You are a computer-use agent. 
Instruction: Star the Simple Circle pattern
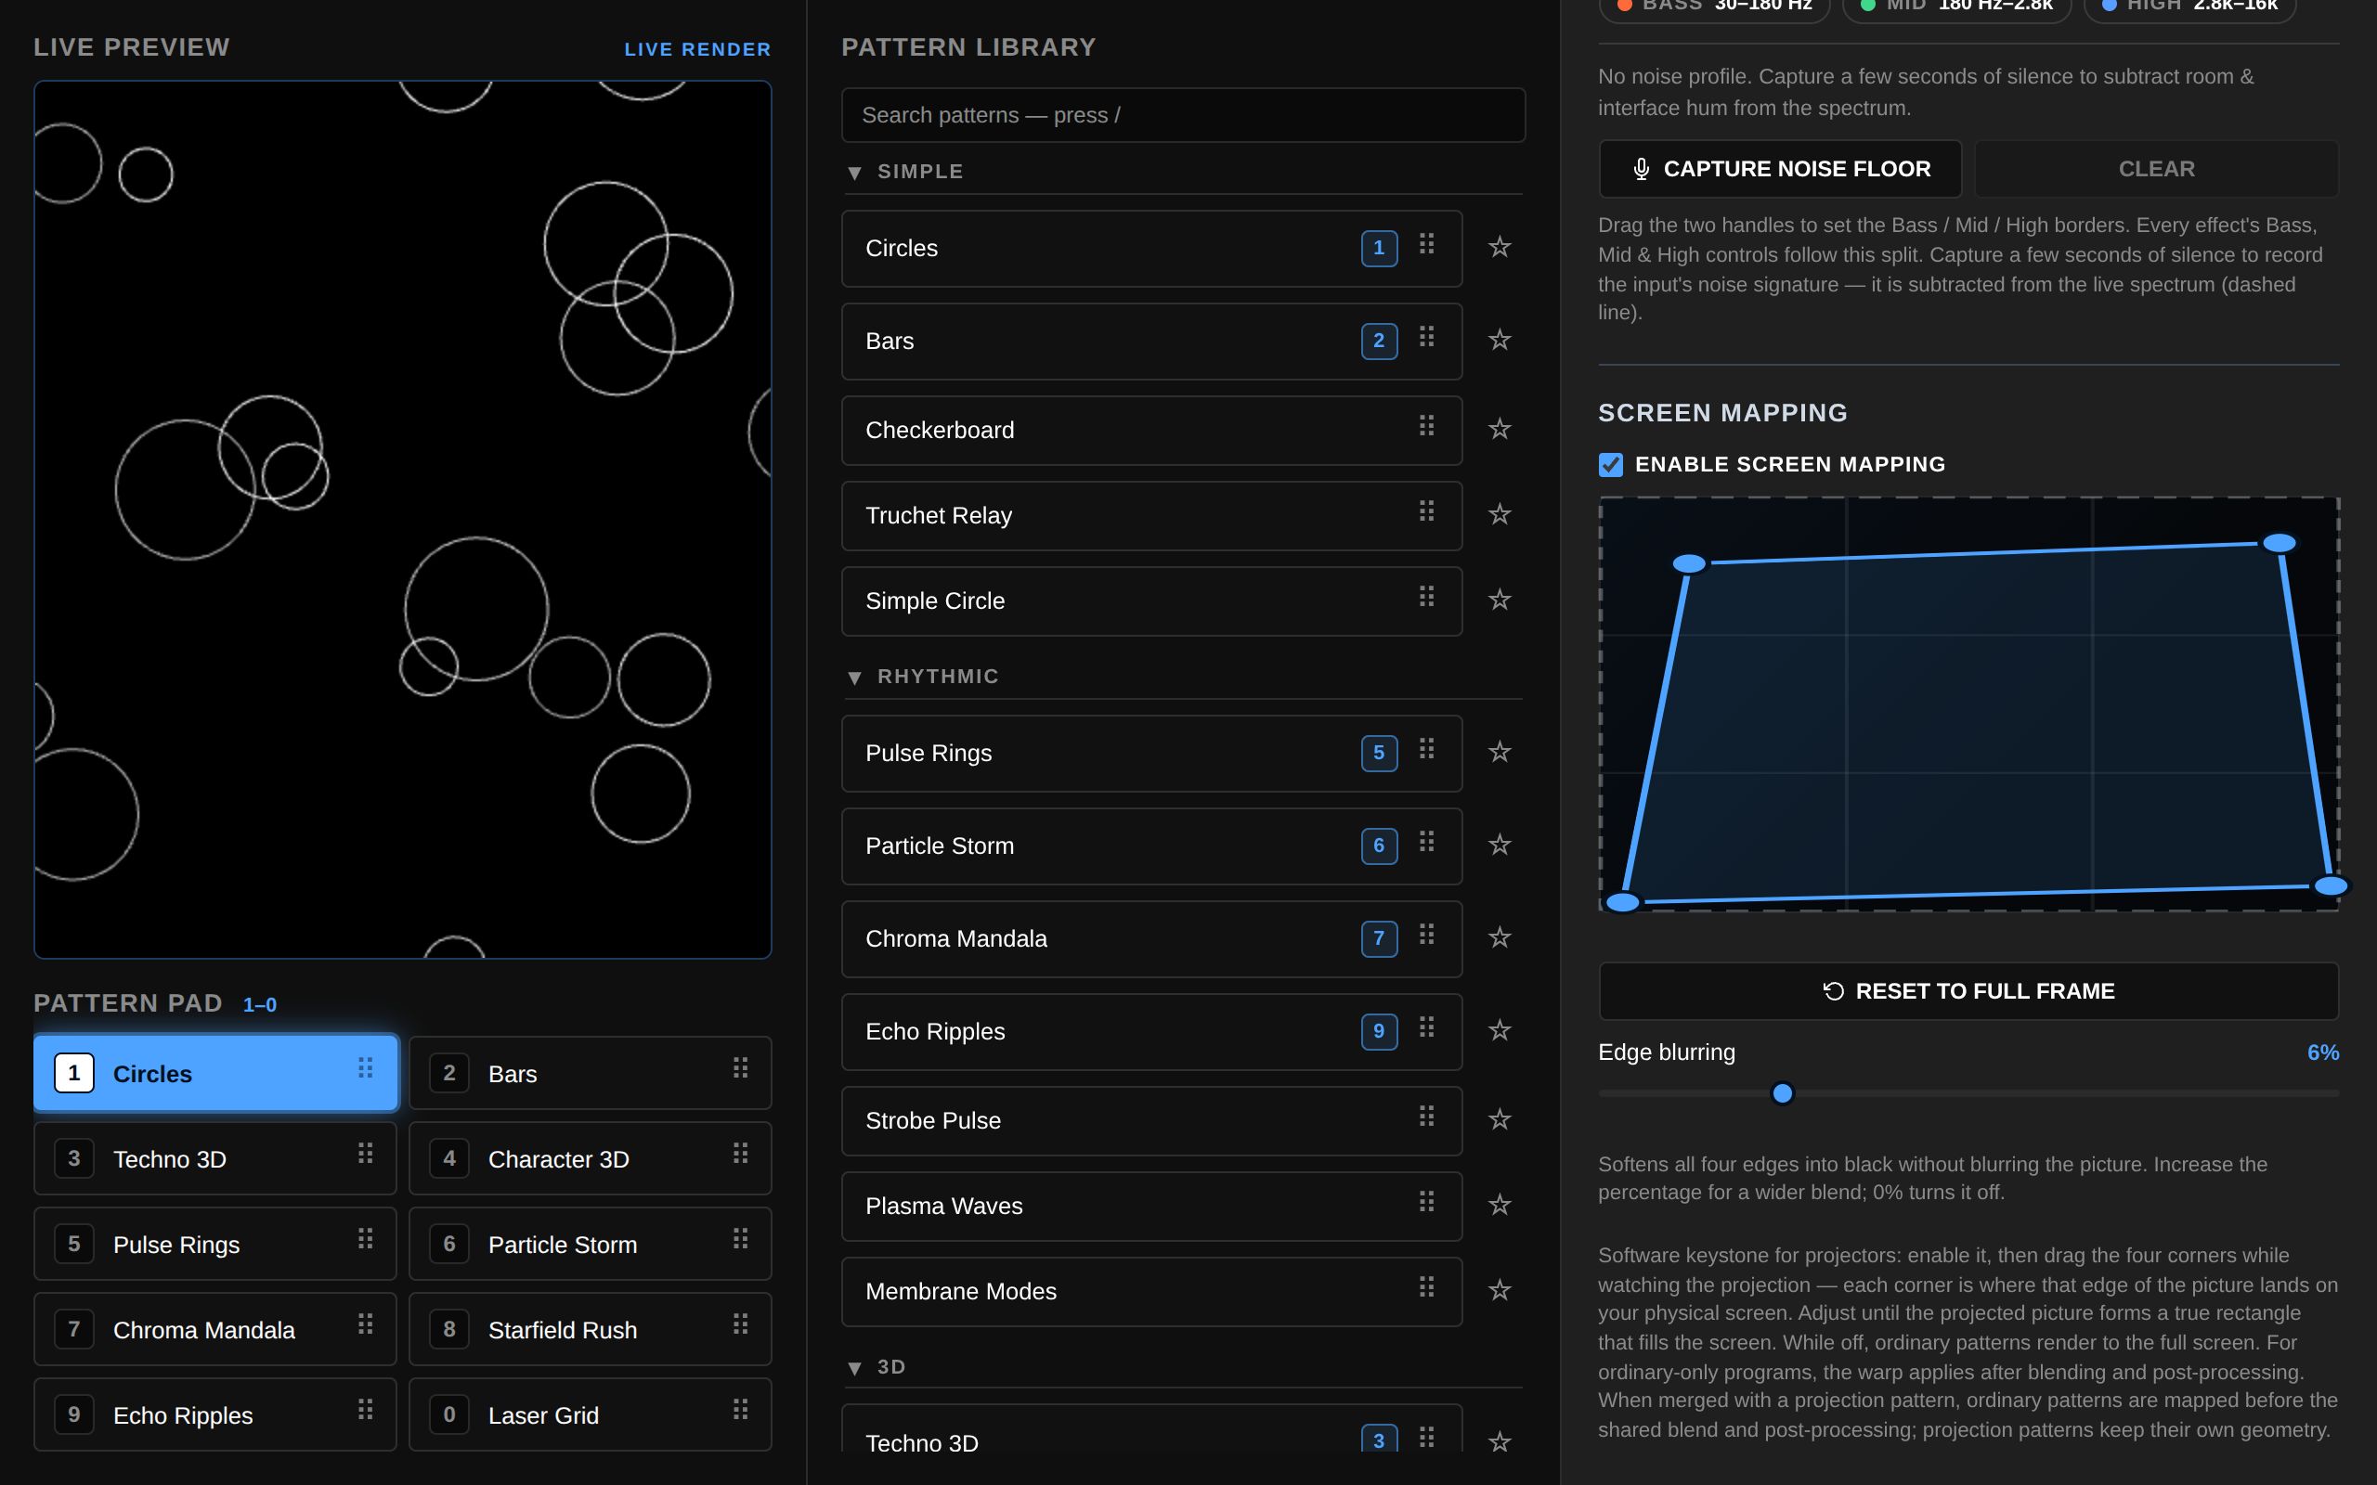click(x=1499, y=600)
